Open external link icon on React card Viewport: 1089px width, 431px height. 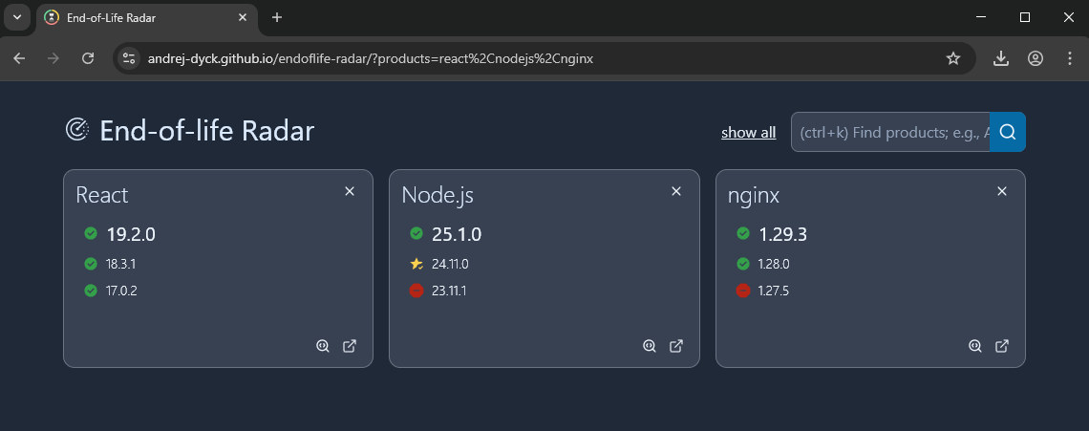coord(350,346)
